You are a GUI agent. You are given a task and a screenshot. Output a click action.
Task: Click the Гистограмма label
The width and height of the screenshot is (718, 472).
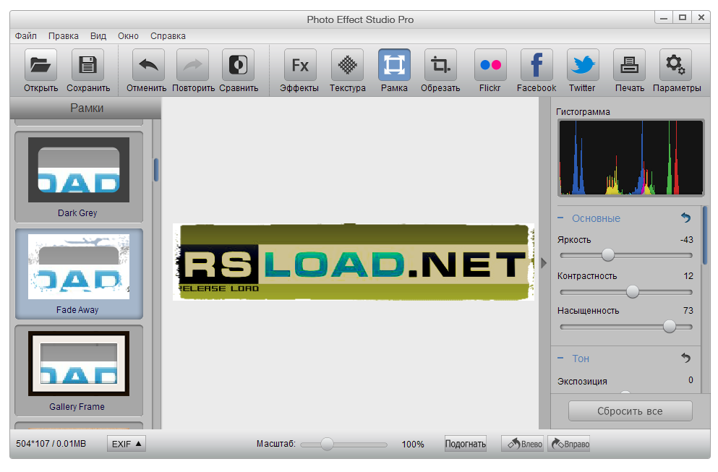[x=583, y=112]
